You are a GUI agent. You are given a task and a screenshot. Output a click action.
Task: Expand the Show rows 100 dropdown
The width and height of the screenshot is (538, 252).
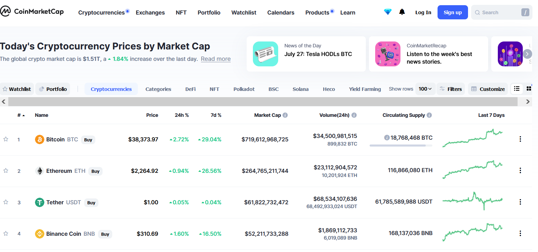click(x=425, y=89)
